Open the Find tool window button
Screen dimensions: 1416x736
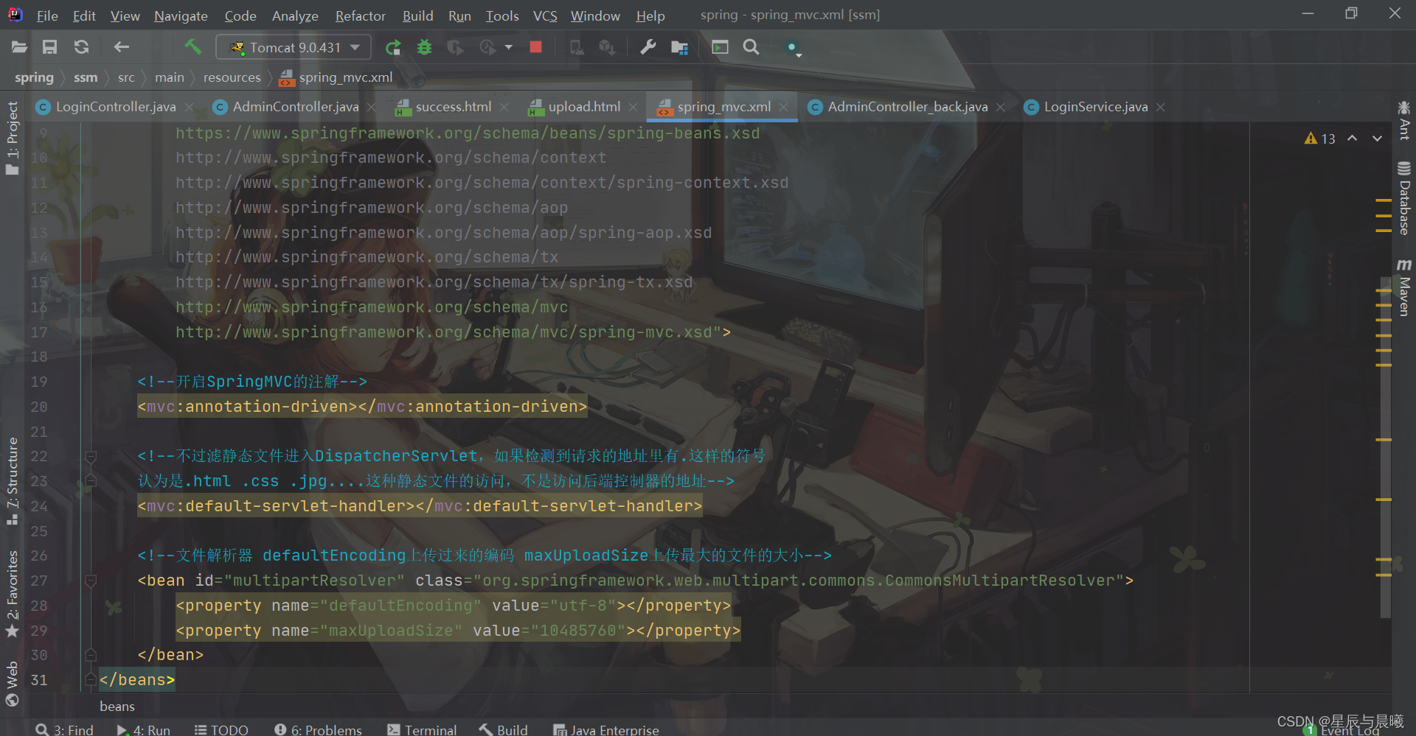pos(65,729)
